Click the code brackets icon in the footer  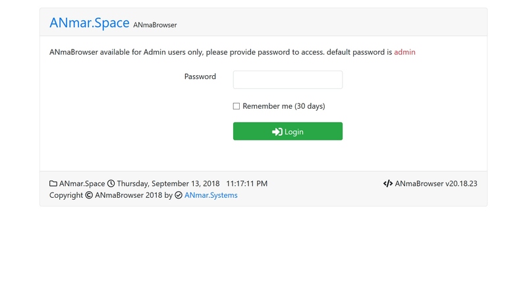(388, 183)
